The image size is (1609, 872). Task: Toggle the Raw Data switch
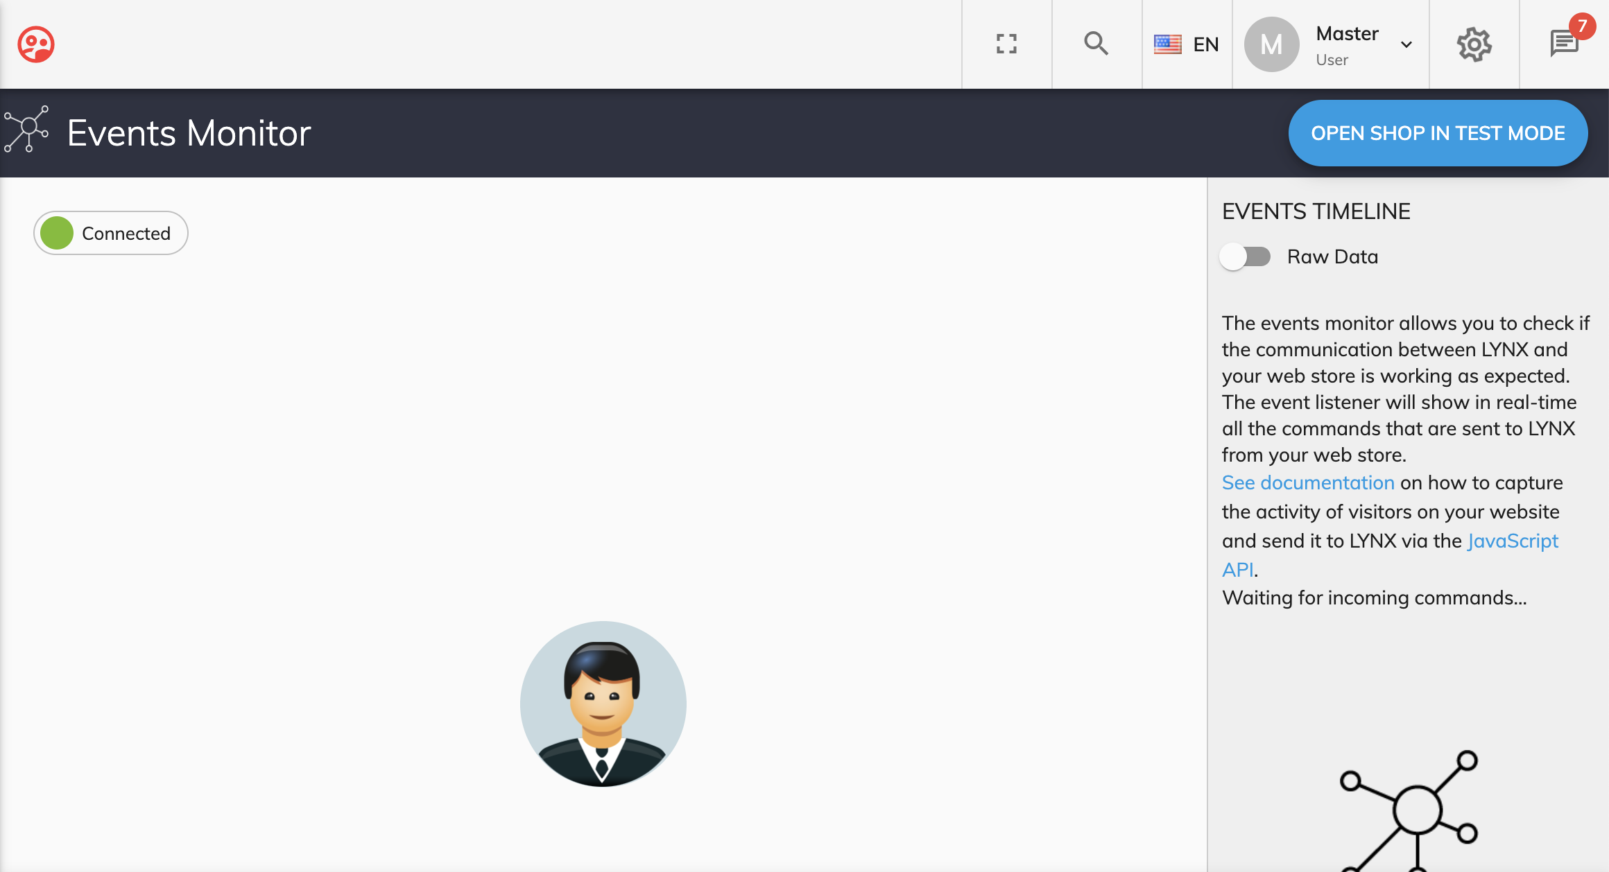(x=1246, y=256)
